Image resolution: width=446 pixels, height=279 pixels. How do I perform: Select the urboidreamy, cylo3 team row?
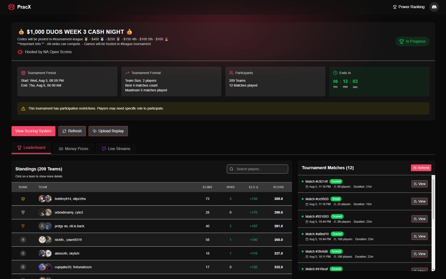[152, 213]
